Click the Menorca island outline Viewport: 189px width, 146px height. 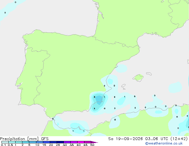click(149, 74)
